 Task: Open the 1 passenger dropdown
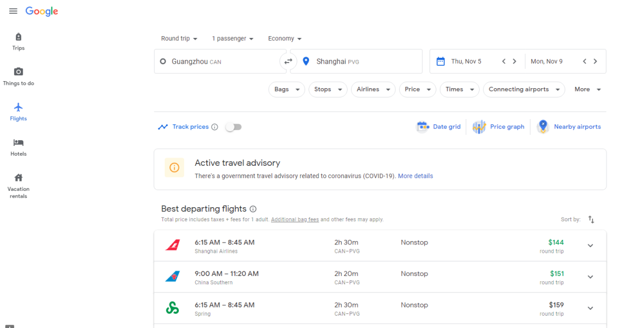point(233,39)
